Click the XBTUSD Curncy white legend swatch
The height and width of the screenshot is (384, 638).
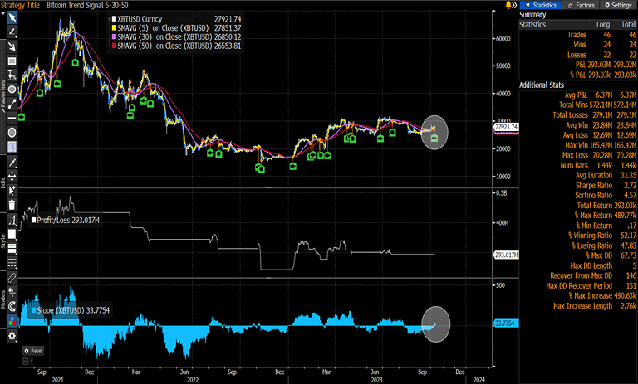point(115,19)
